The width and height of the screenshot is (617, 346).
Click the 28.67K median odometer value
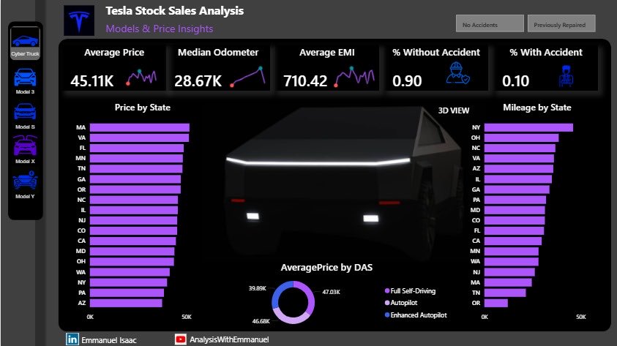pos(198,81)
